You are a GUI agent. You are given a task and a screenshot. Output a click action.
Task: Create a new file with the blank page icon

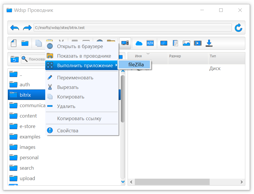point(14,43)
